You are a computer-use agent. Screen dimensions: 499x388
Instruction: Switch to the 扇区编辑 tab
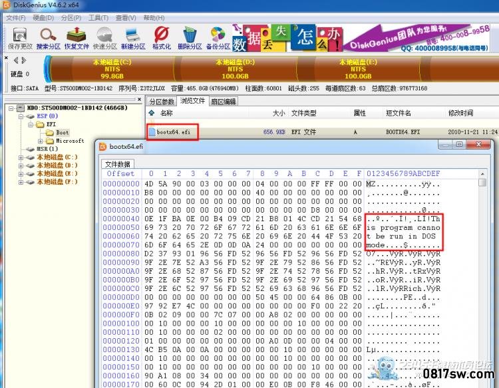[x=224, y=102]
